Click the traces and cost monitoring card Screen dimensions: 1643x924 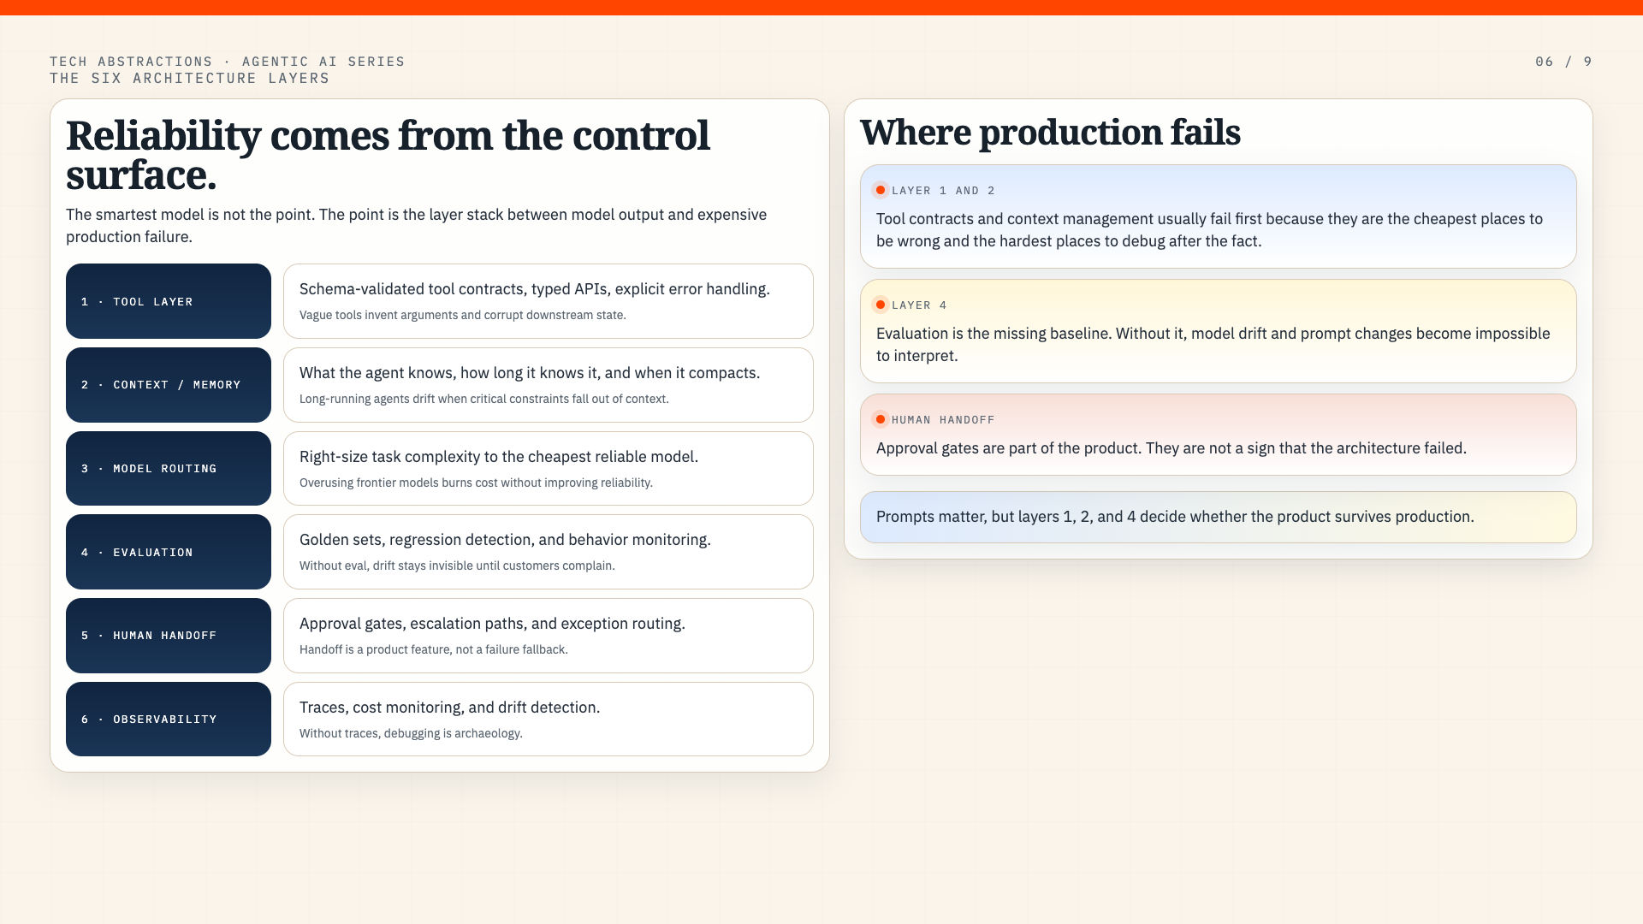pyautogui.click(x=549, y=719)
